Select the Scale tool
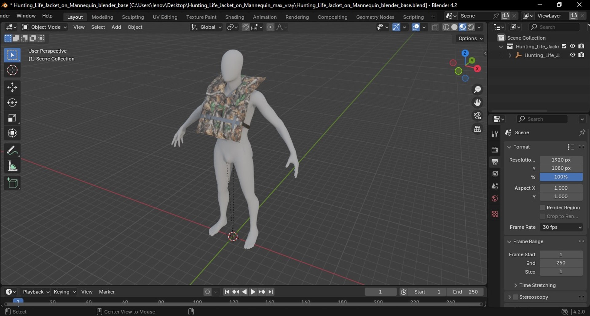 [12, 118]
